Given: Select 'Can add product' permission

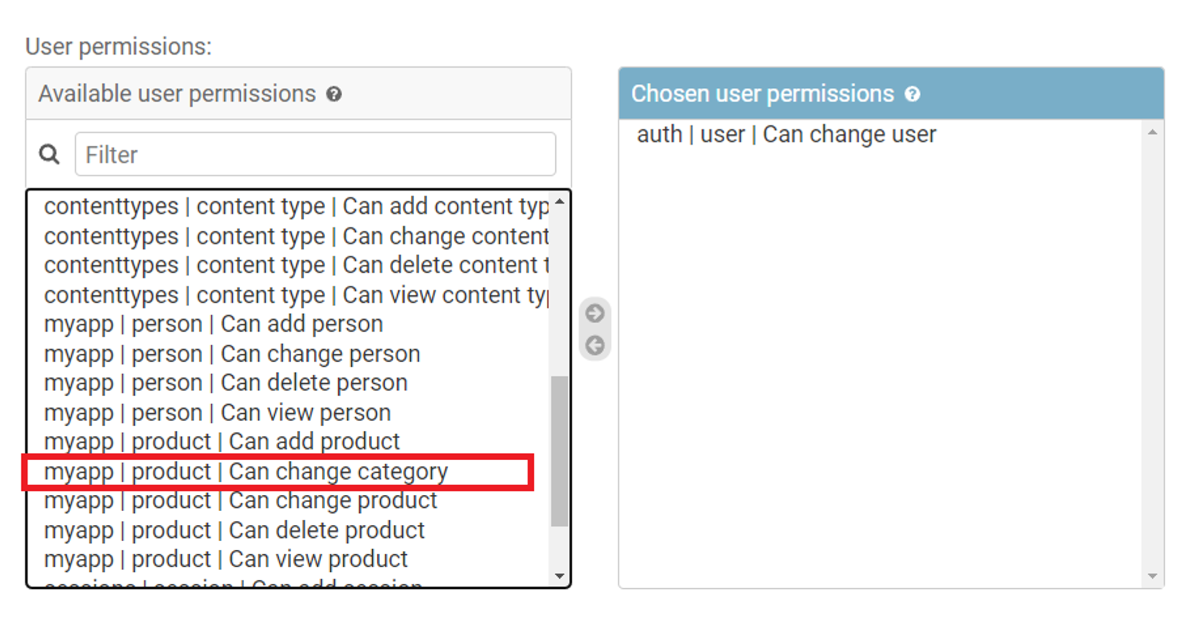Looking at the screenshot, I should [x=222, y=442].
